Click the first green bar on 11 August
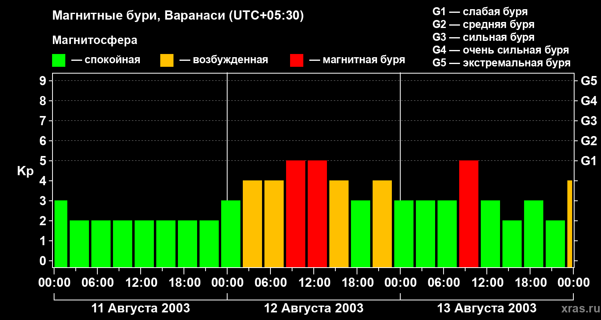This screenshot has width=601, height=320. [x=61, y=234]
